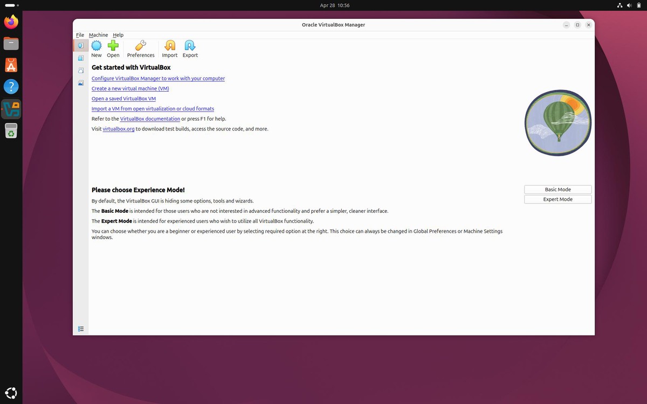
Task: Select the blue box Machines tool in sidebar
Action: pyautogui.click(x=81, y=58)
